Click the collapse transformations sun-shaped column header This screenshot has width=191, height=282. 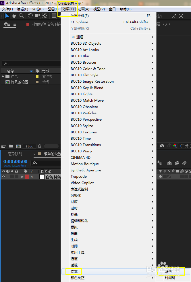(165, 171)
